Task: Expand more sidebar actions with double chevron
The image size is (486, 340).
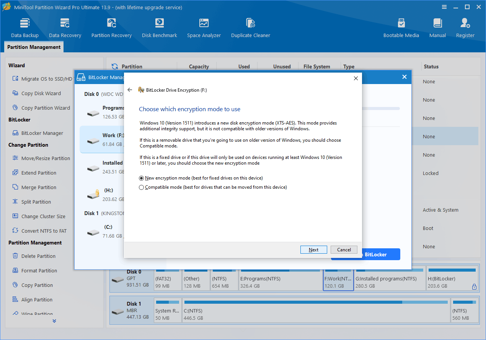Action: click(x=54, y=321)
